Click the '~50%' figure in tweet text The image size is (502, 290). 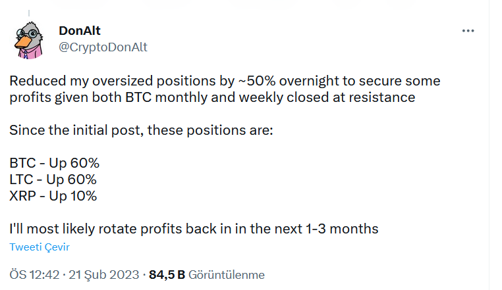coord(257,81)
